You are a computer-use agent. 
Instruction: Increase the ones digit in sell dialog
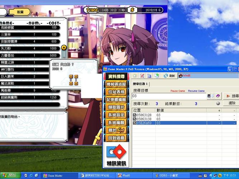76,77
